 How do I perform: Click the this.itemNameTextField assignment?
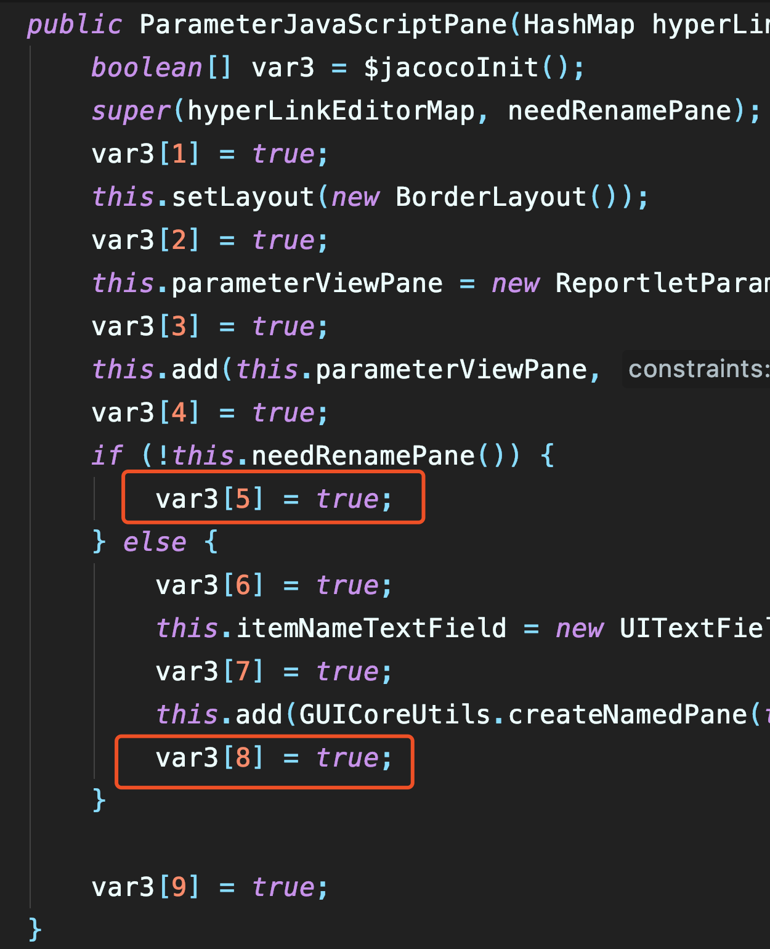tap(331, 629)
